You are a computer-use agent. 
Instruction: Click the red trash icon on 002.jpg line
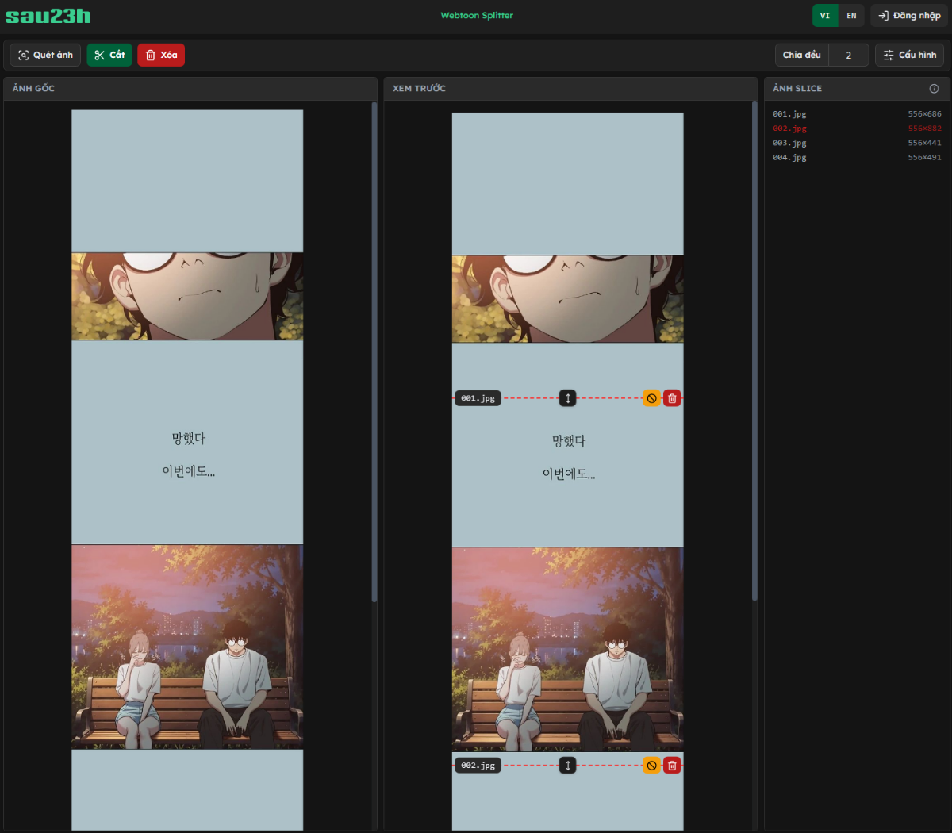(672, 766)
